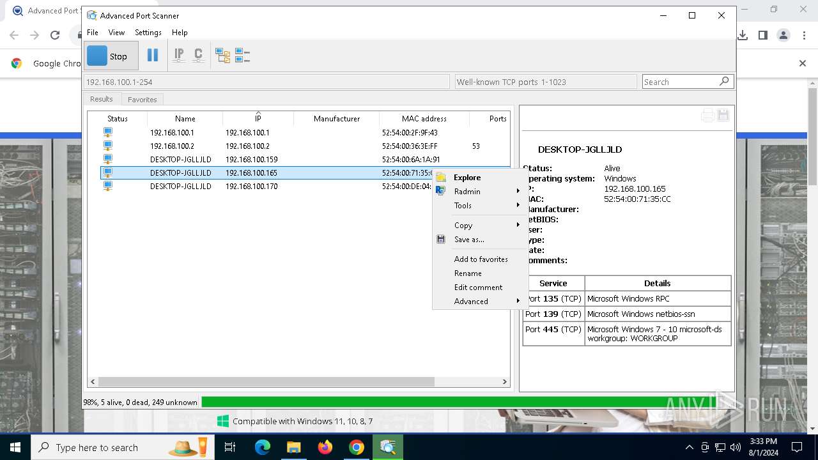Open the Help menu
Screen dimensions: 818x460
pos(180,32)
